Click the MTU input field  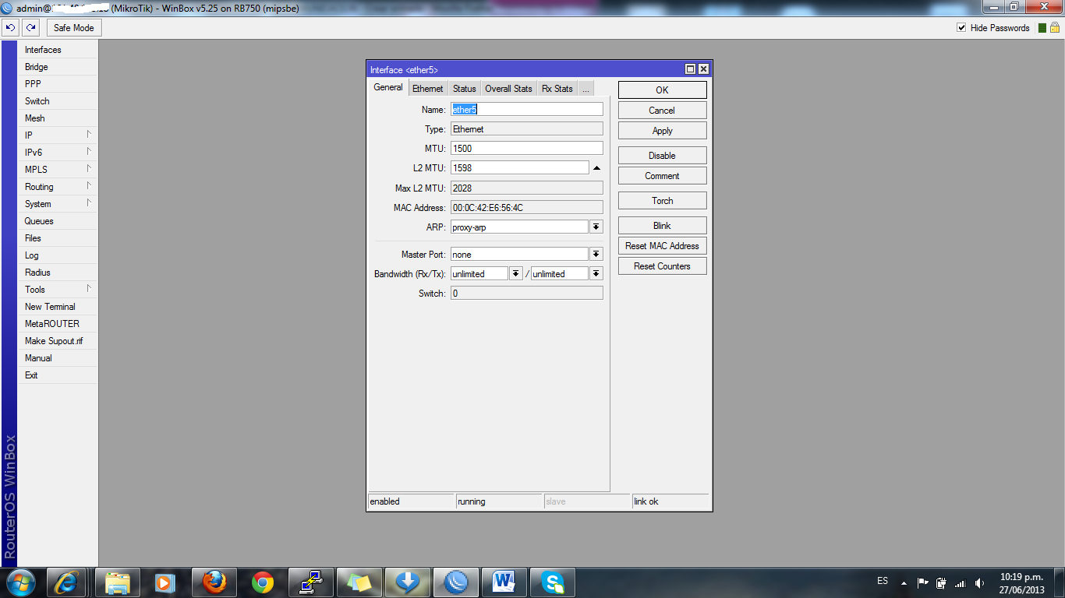[527, 148]
